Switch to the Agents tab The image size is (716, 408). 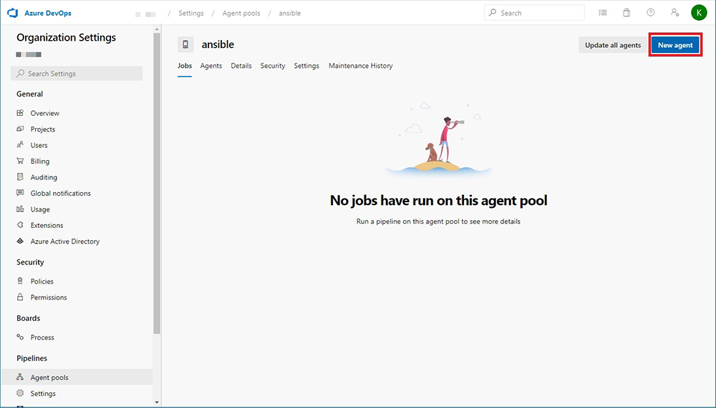click(211, 66)
